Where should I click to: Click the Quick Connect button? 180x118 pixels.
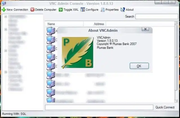click(165, 107)
